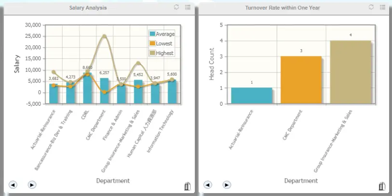Go to previous Salary Analysis chart
This screenshot has width=392, height=196.
tap(13, 185)
